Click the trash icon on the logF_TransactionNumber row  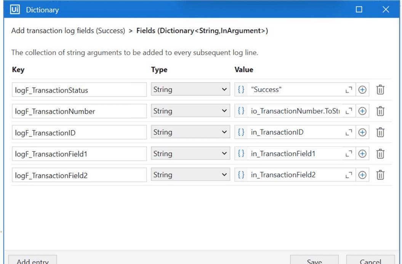[x=380, y=111]
